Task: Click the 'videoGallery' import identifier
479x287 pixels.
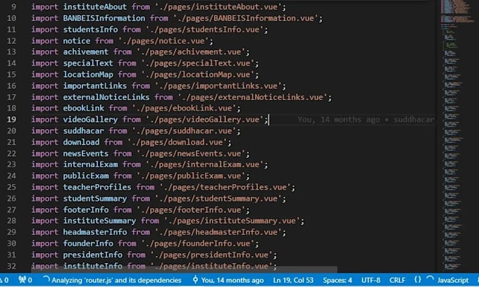Action: click(x=90, y=119)
